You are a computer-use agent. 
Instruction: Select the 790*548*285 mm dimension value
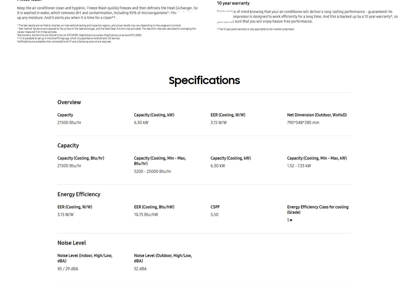tap(303, 123)
